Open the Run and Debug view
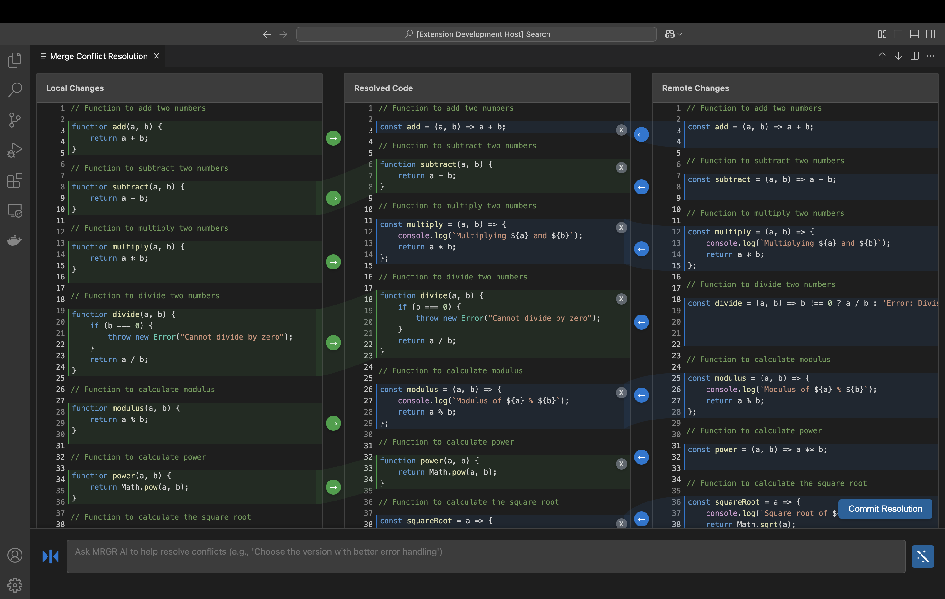The image size is (945, 599). coord(15,150)
